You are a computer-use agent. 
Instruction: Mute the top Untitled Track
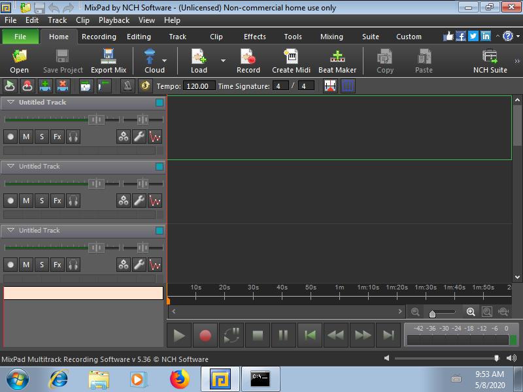[26, 137]
